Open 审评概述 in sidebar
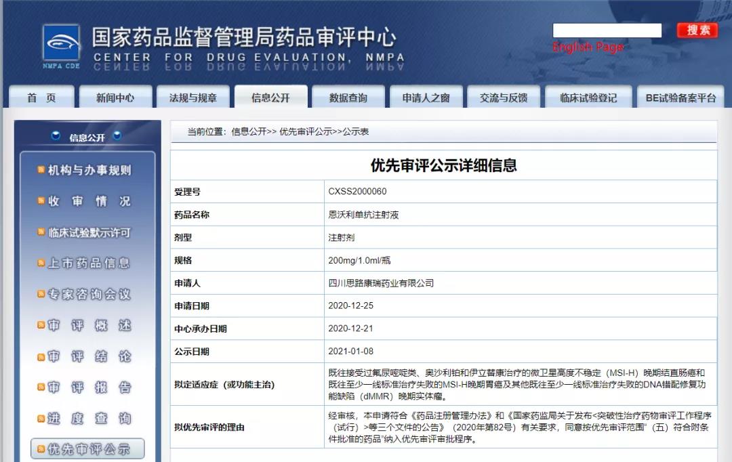This screenshot has height=462, width=732. point(89,325)
